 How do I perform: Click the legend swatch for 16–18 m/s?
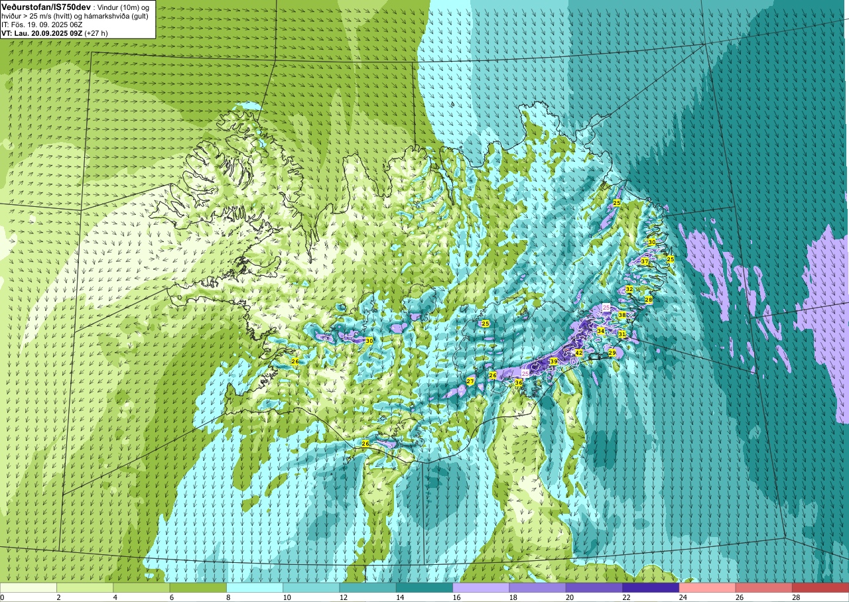[481, 587]
